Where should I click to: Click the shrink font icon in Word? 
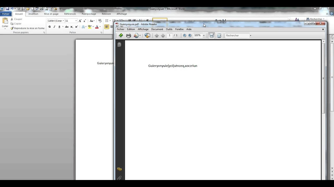85,21
